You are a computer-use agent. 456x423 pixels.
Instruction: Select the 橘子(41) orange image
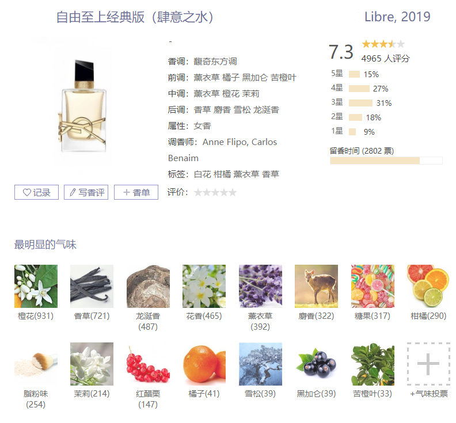pos(204,364)
